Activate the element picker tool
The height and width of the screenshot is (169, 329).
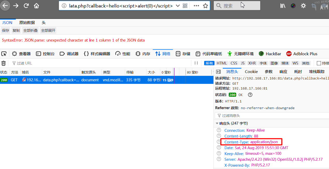coord(4,54)
